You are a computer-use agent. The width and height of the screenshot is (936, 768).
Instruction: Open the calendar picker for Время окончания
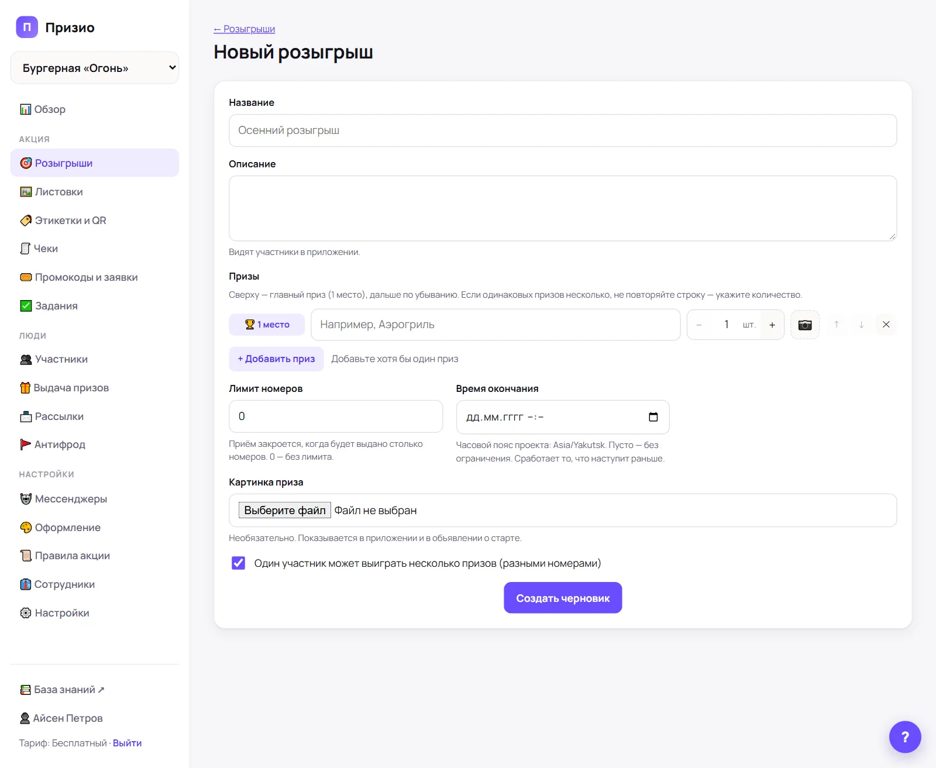coord(653,417)
